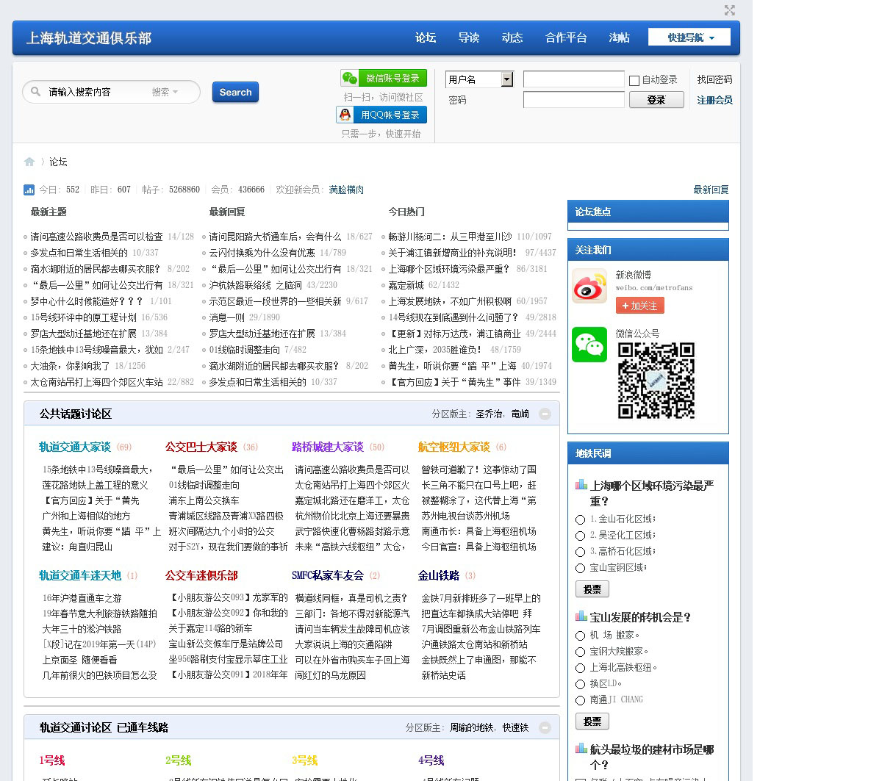Viewport: 882px width, 781px height.
Task: Enable the 自动登录 auto-login checkbox
Action: pos(634,80)
